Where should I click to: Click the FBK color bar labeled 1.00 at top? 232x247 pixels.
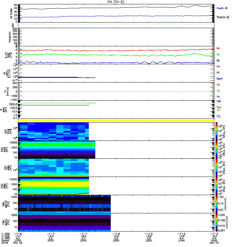pos(217,204)
